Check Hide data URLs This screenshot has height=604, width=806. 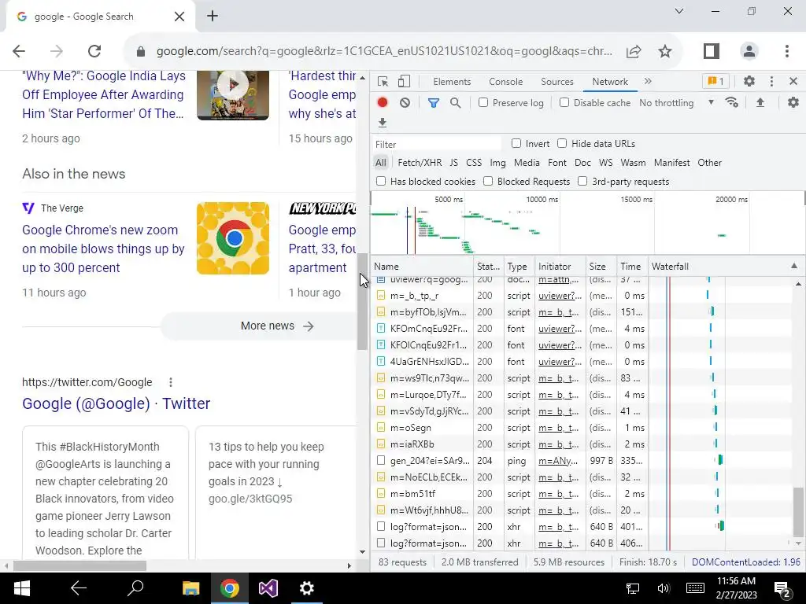pyautogui.click(x=562, y=143)
